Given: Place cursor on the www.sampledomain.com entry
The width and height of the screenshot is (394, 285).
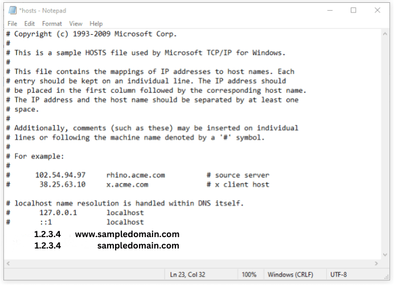Looking at the screenshot, I should 127,234.
